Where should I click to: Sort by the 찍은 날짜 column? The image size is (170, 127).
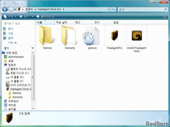(64, 22)
